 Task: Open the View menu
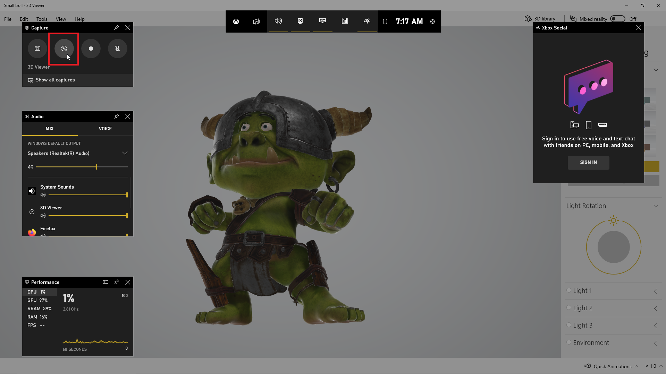tap(61, 19)
